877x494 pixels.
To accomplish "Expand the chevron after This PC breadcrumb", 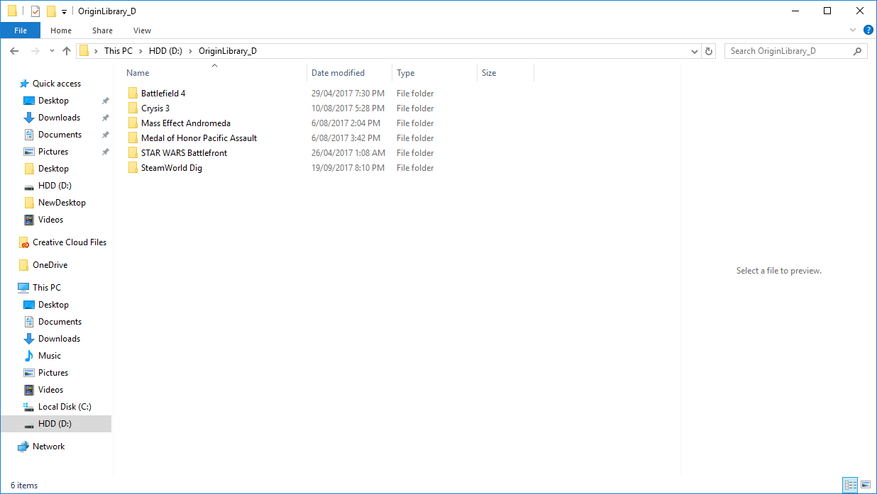I will [140, 51].
